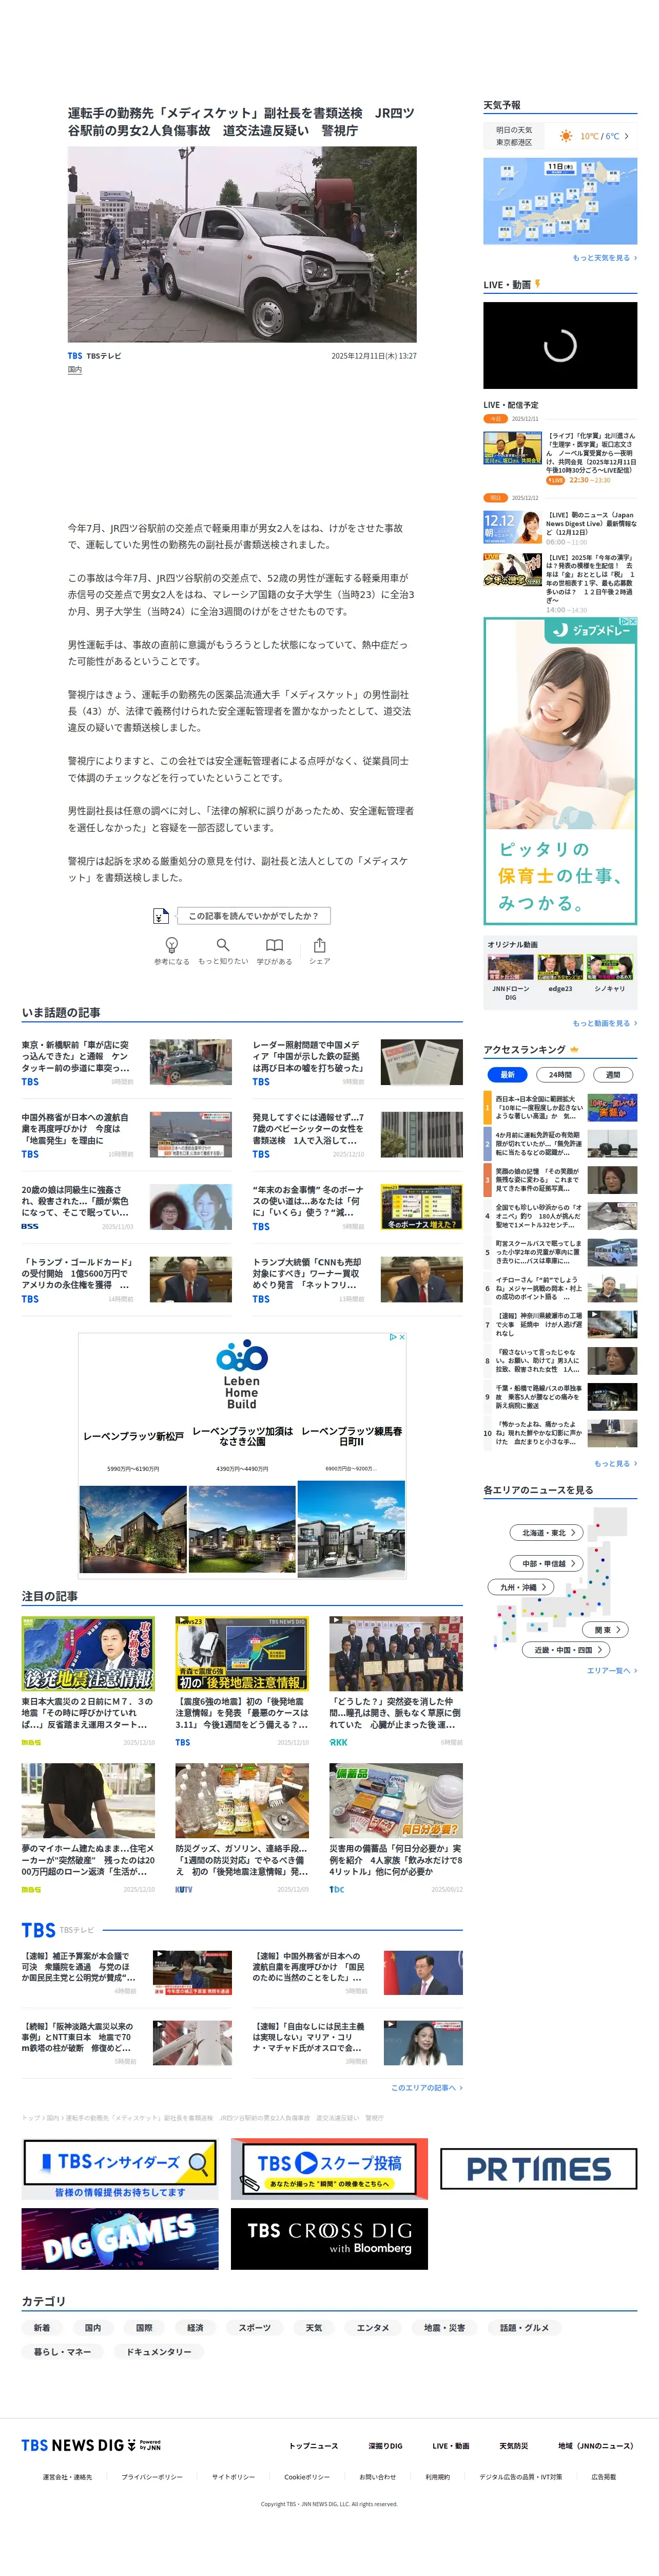The width and height of the screenshot is (659, 2576).
Task: Click the シノキャリ video thumbnail
Action: 609,967
